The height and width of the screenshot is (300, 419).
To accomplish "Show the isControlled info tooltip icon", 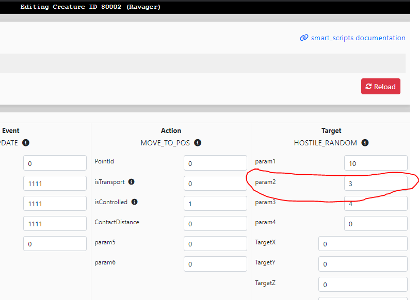I will pyautogui.click(x=134, y=202).
